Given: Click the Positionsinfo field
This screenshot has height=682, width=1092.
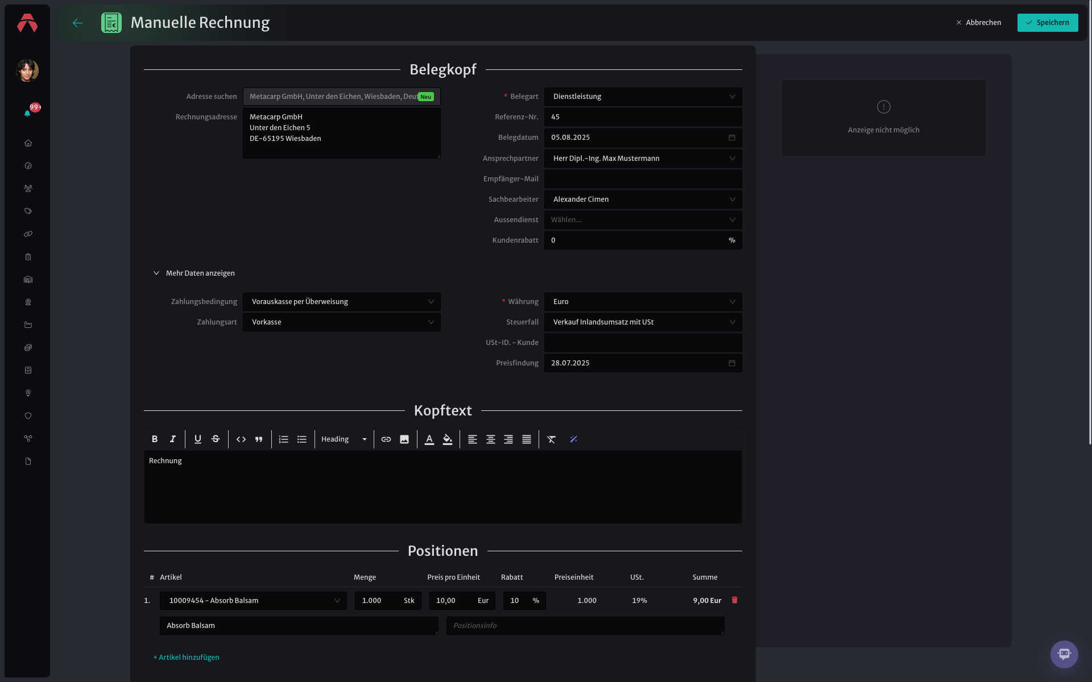Looking at the screenshot, I should [x=585, y=626].
